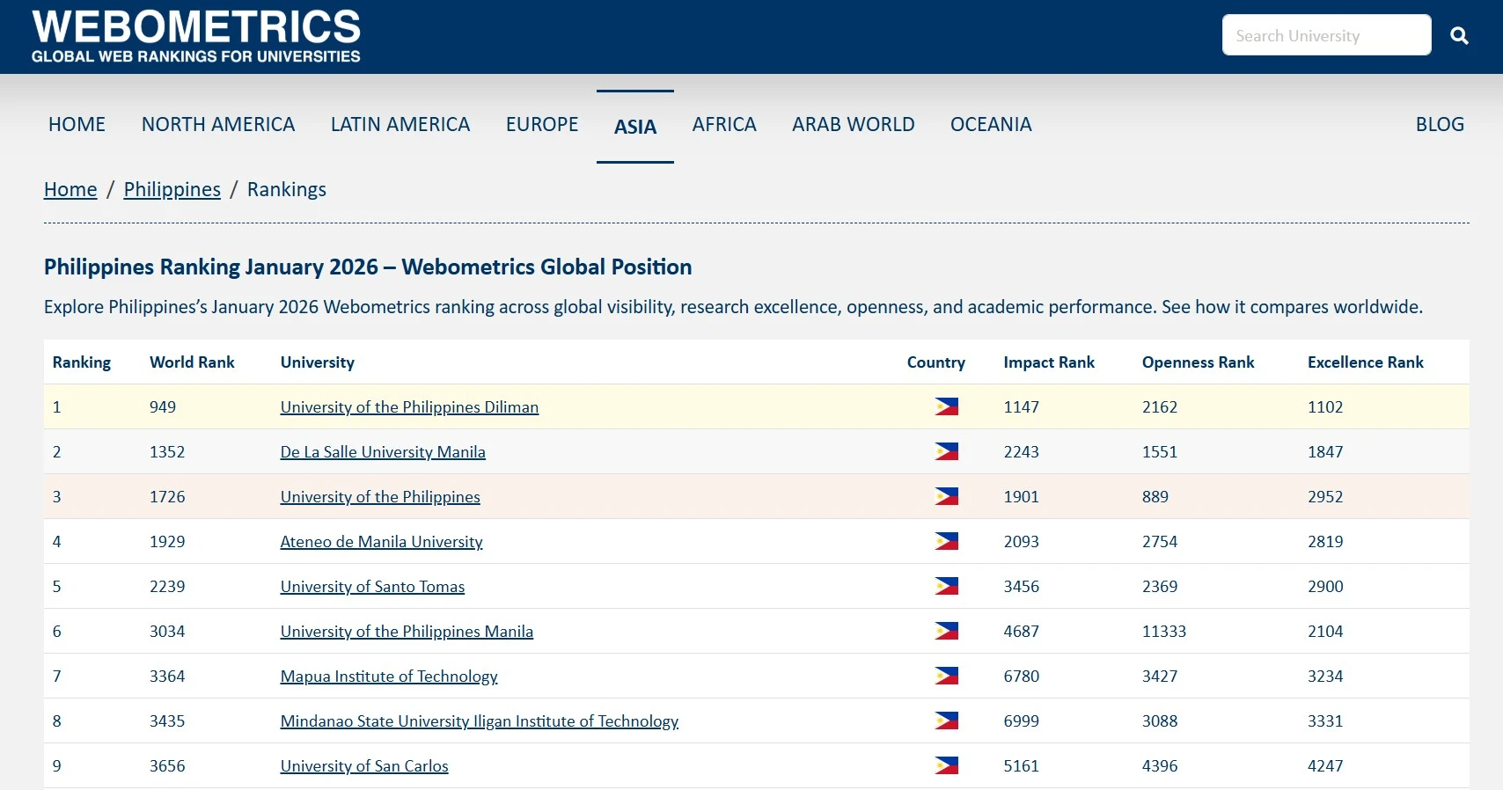
Task: Click excellence rank value 1102
Action: click(x=1325, y=406)
